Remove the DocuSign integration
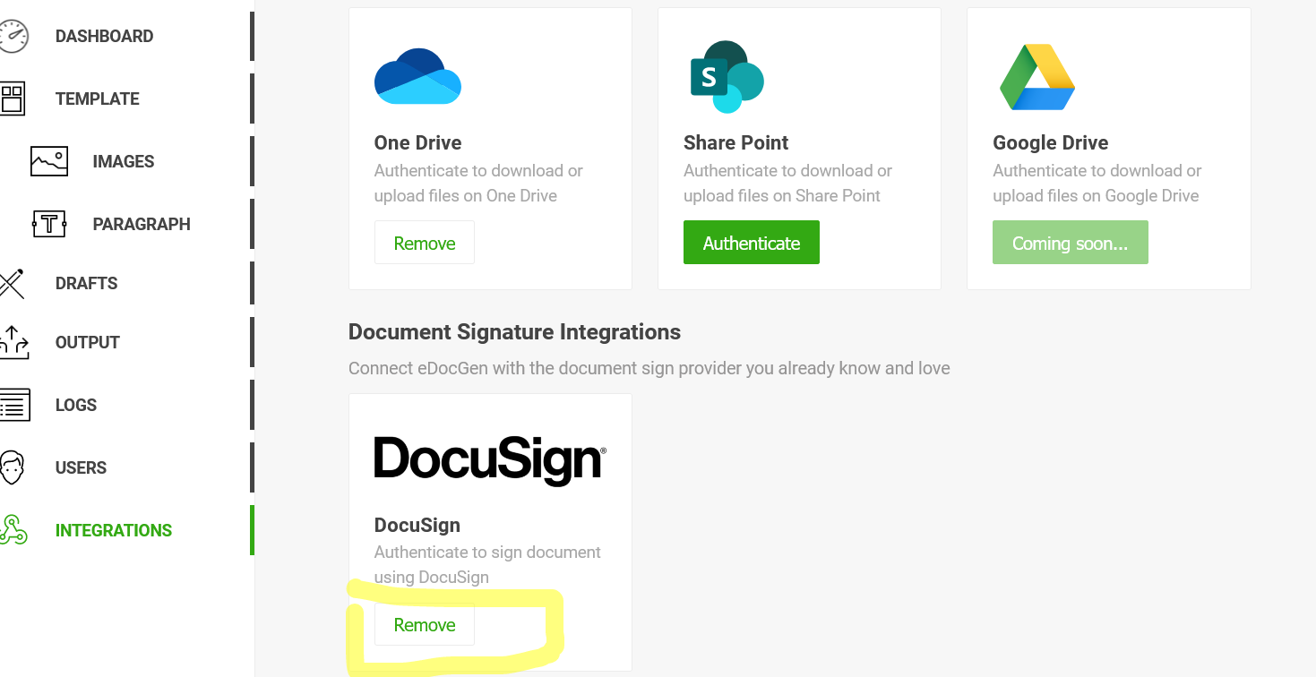The width and height of the screenshot is (1316, 677). (425, 624)
